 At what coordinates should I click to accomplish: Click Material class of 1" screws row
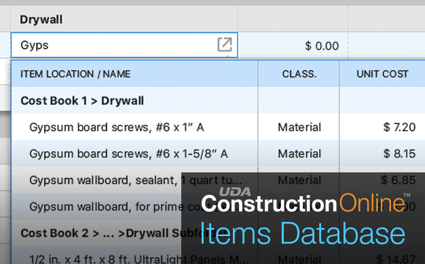(299, 127)
